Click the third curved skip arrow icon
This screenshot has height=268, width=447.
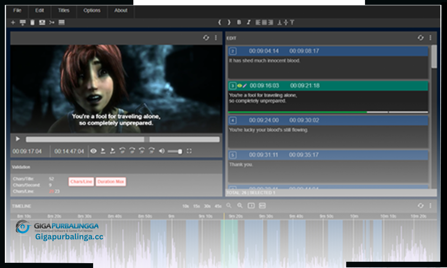(x=142, y=151)
